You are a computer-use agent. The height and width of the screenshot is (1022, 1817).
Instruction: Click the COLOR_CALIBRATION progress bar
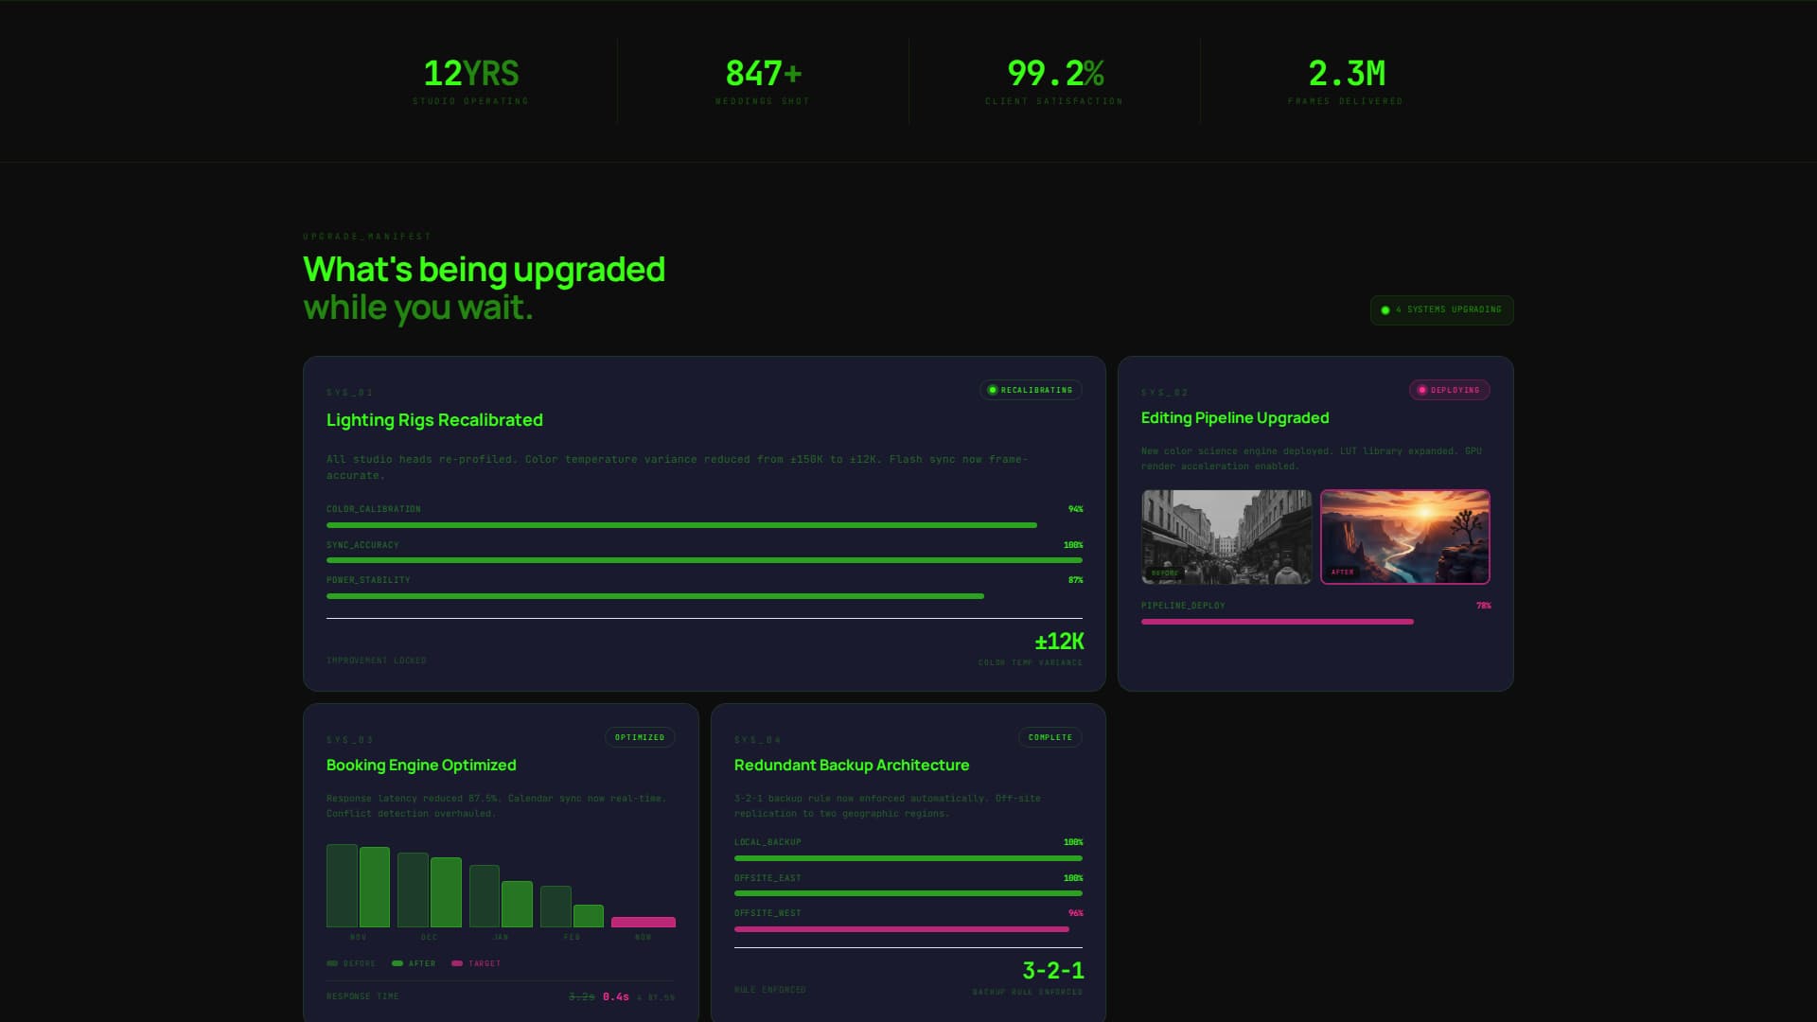[x=704, y=525]
